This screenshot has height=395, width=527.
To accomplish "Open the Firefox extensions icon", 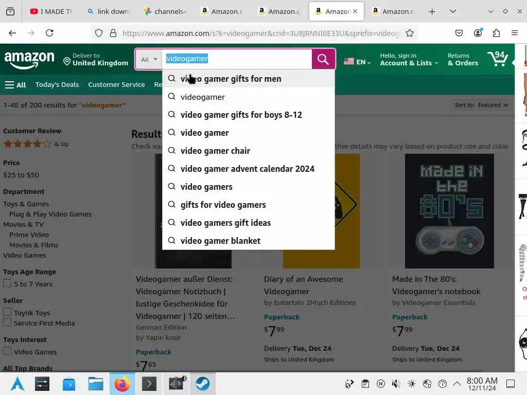I will (496, 33).
